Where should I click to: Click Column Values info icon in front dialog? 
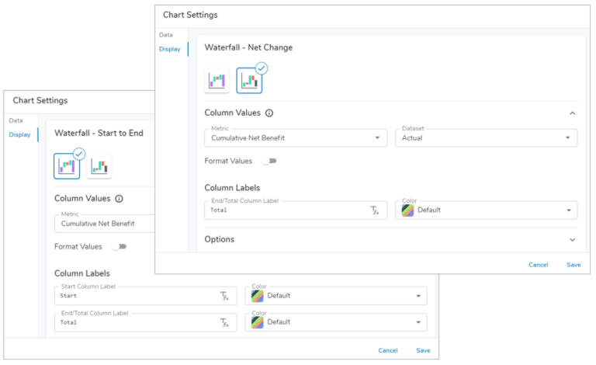point(269,113)
